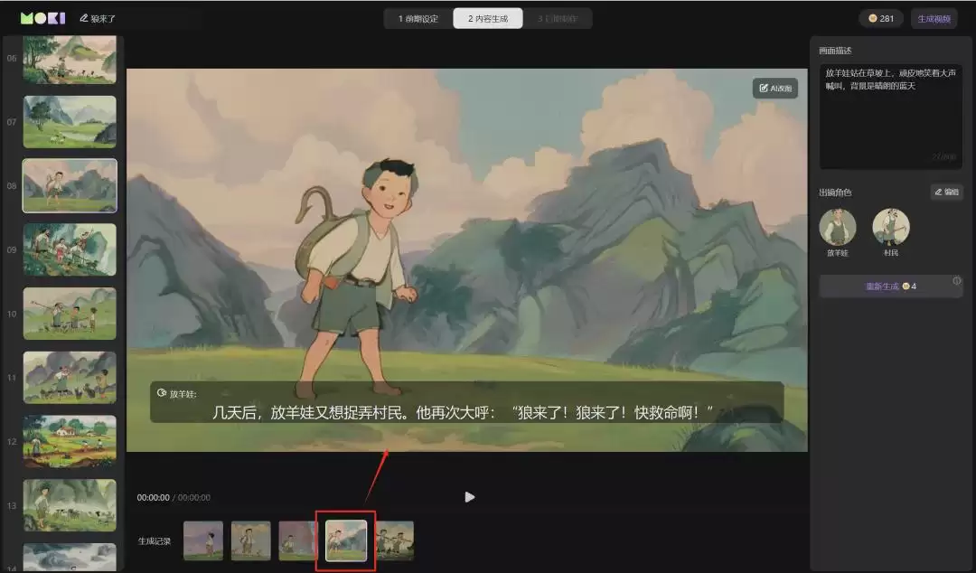
Task: Select the highlighted 生成记录 thumbnail
Action: (x=344, y=540)
